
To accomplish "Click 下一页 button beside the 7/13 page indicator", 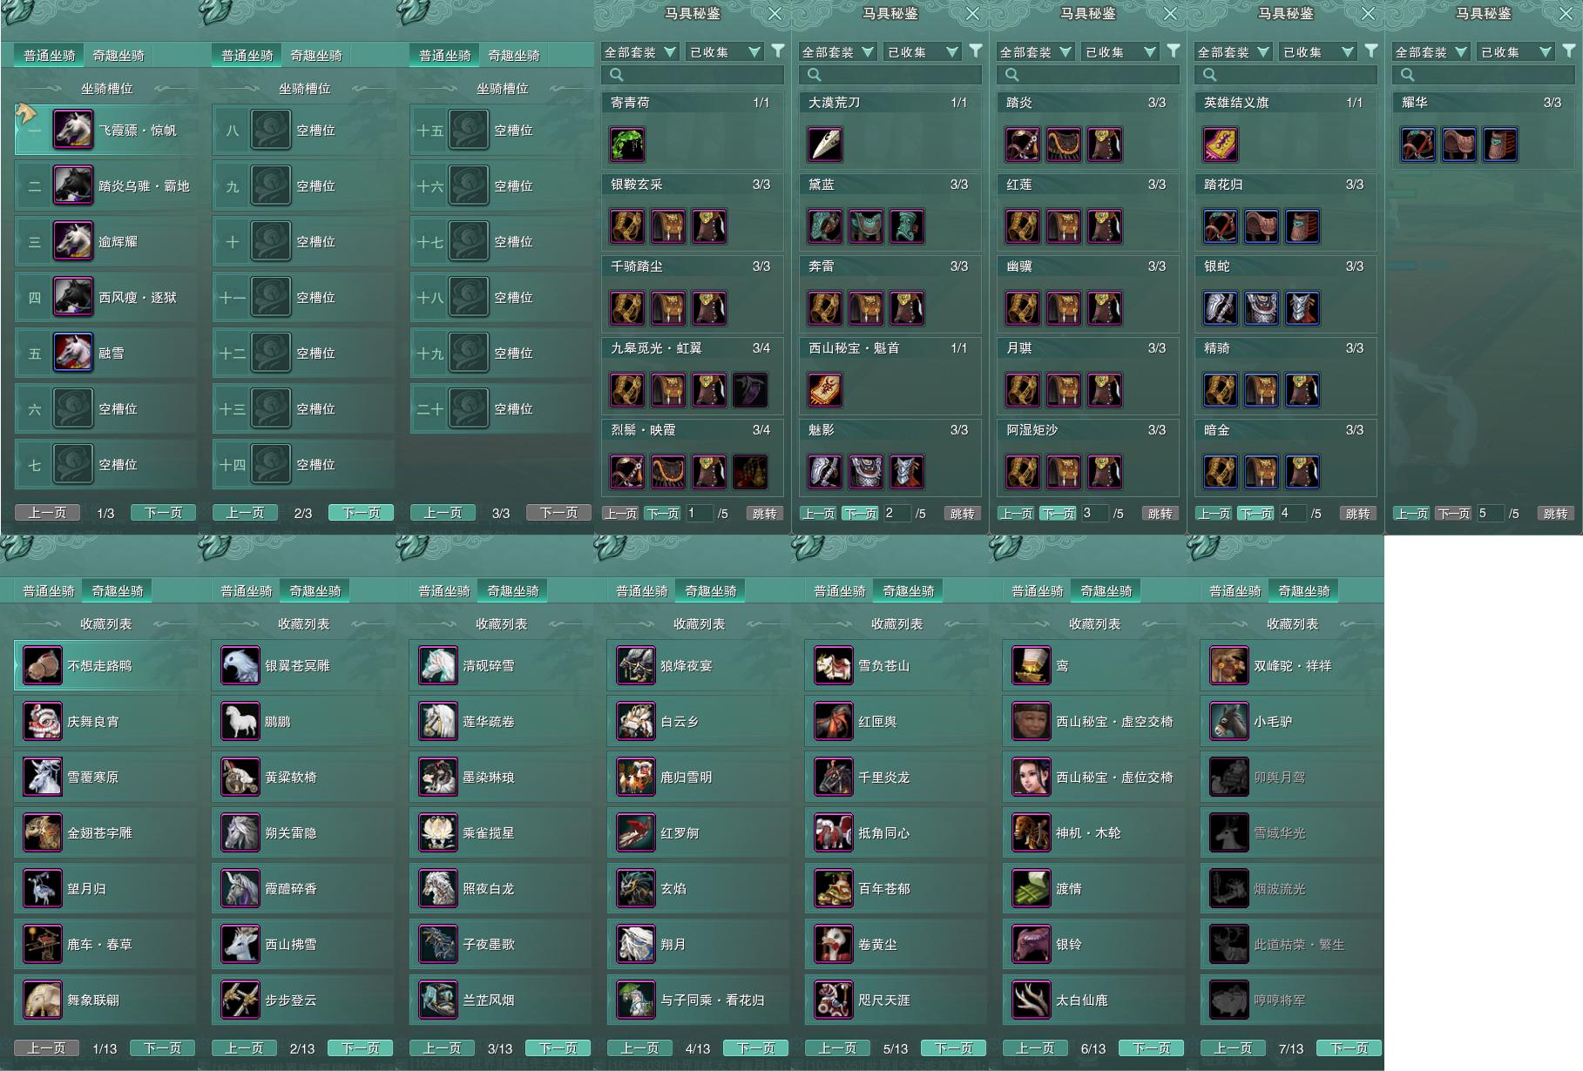I will 1349,1048.
